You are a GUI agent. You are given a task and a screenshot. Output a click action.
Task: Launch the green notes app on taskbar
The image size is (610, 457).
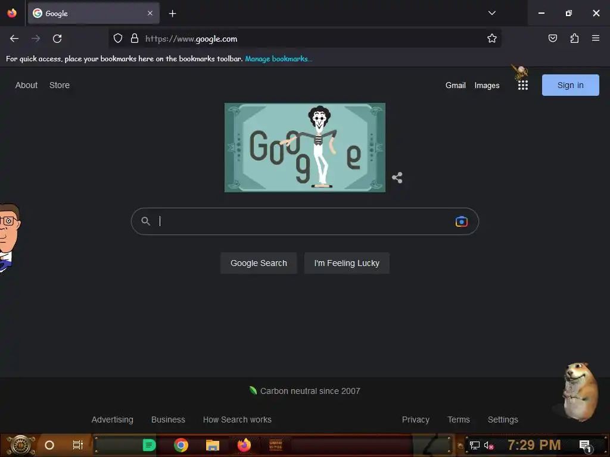click(x=149, y=445)
